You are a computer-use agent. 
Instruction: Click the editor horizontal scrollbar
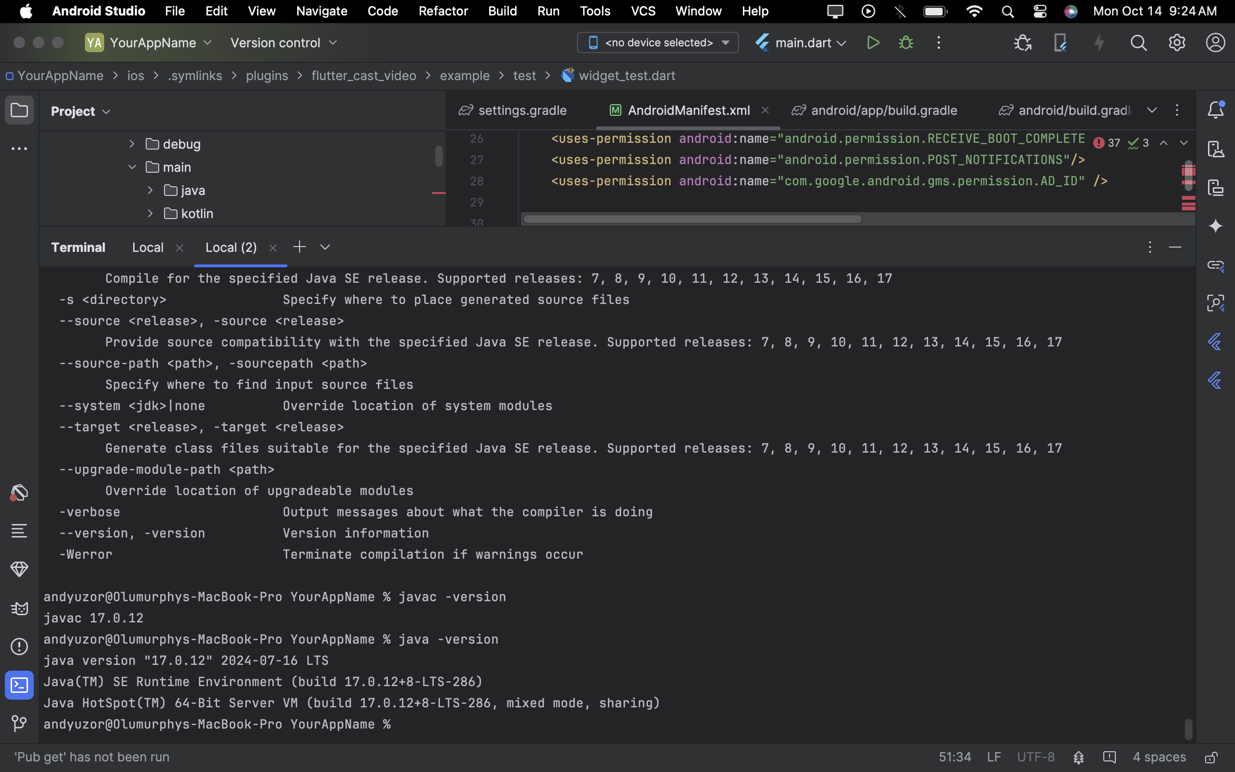pos(693,219)
